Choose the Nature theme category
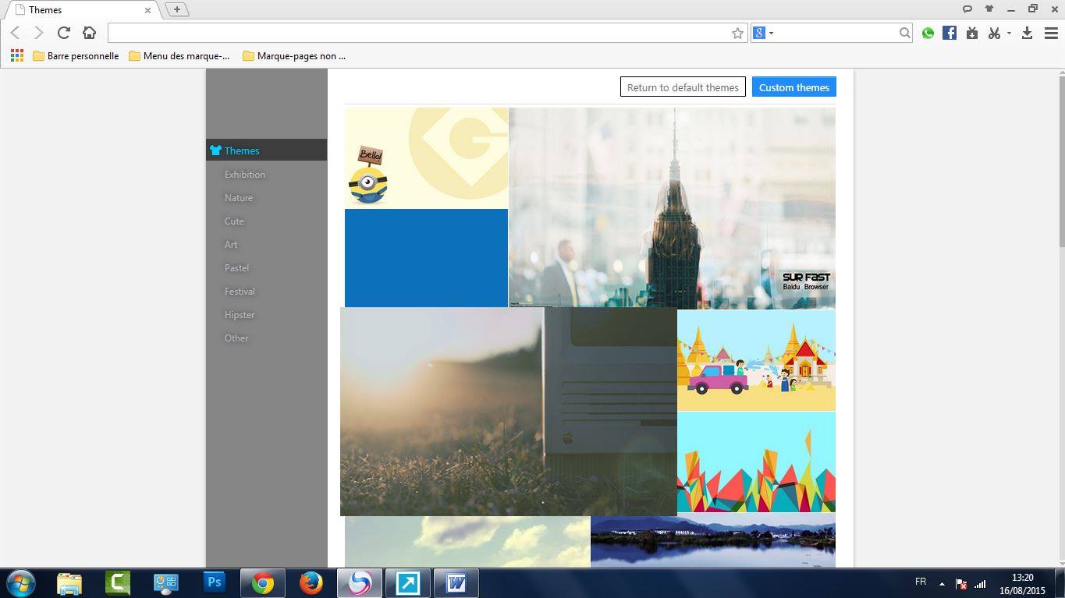1065x598 pixels. tap(239, 198)
